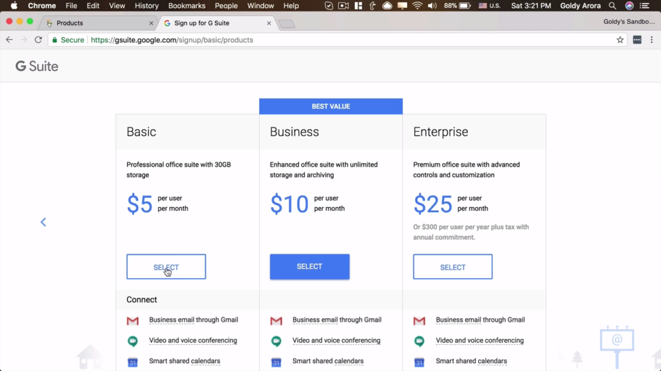Close the Sign up for G Suite tab
Screen dimensions: 661x371
[269, 23]
